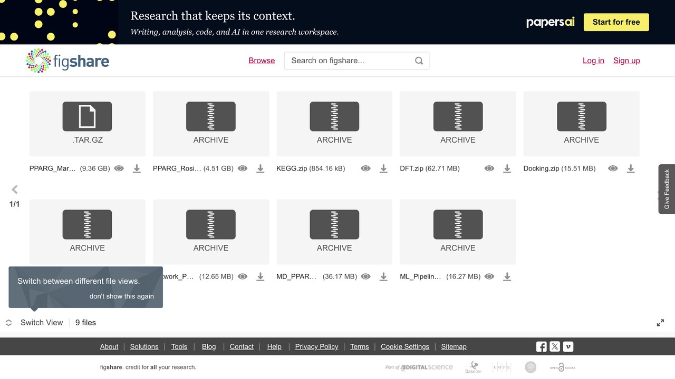
Task: Dismiss tooltip with don't show this again
Action: pyautogui.click(x=122, y=296)
